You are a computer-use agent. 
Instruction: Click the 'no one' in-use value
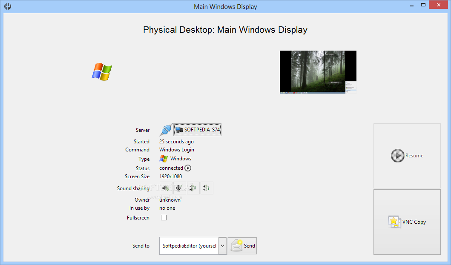tap(167, 208)
